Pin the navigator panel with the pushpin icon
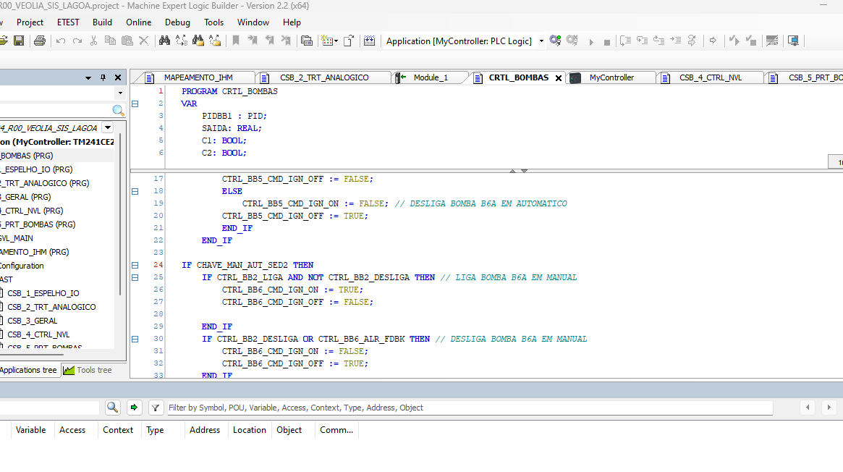The image size is (843, 472). tap(103, 77)
